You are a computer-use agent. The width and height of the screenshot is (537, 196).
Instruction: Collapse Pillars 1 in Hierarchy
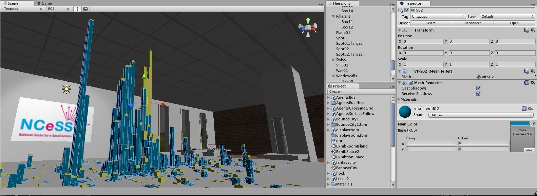pos(333,16)
